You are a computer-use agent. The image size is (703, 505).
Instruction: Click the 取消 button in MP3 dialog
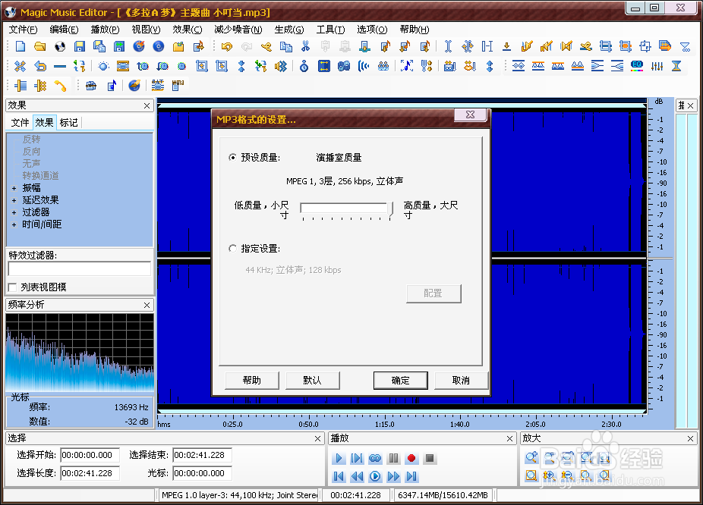461,381
